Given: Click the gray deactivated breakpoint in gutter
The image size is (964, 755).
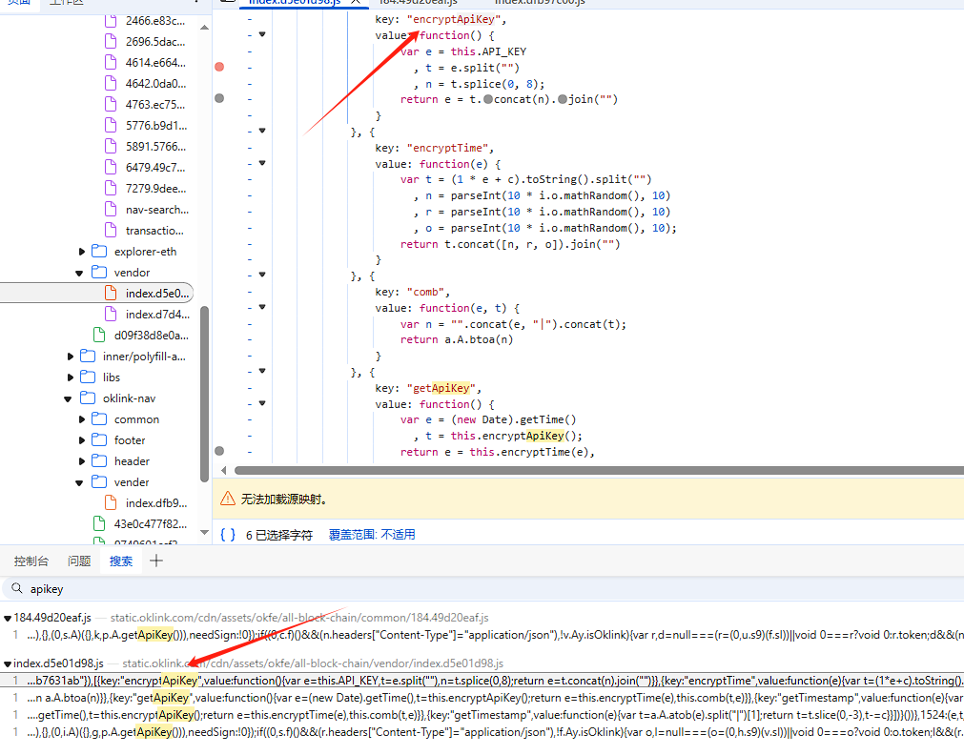Looking at the screenshot, I should [219, 96].
